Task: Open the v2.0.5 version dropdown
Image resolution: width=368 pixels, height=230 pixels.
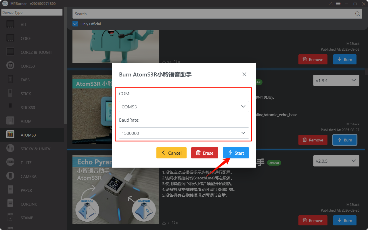Action: pos(336,161)
